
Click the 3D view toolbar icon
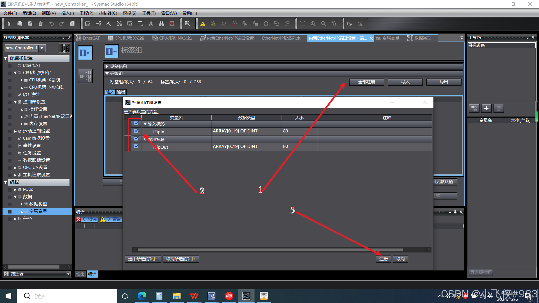88,24
